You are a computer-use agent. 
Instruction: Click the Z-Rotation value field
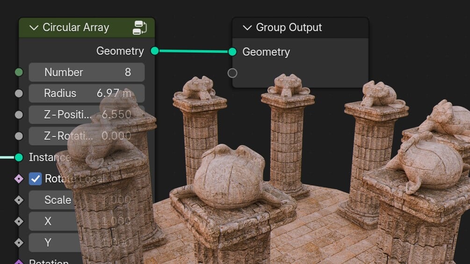click(87, 136)
